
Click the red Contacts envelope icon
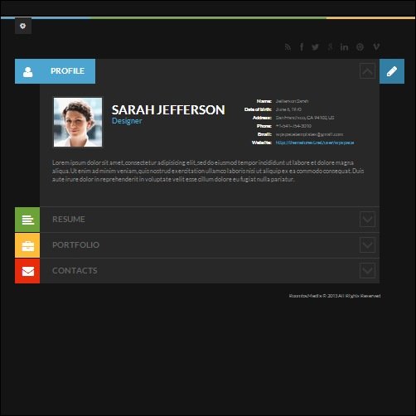tap(27, 271)
